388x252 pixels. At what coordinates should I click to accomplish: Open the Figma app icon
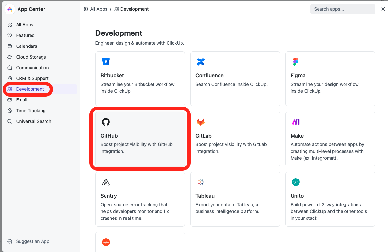296,62
